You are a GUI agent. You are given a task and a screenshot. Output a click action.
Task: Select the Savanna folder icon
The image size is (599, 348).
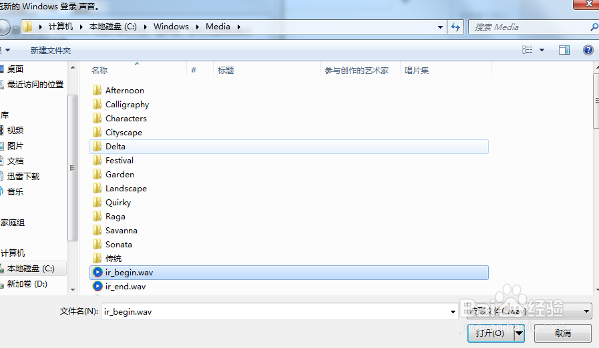pos(97,231)
